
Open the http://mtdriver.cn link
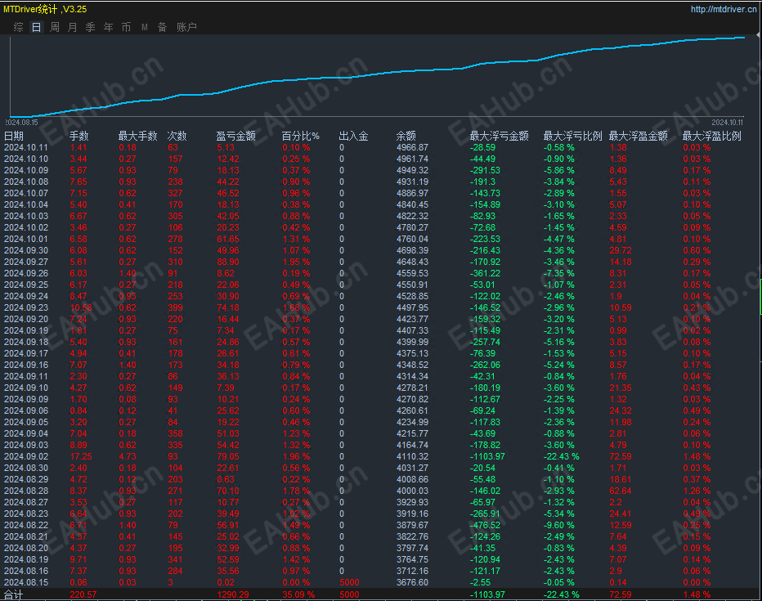[x=724, y=9]
